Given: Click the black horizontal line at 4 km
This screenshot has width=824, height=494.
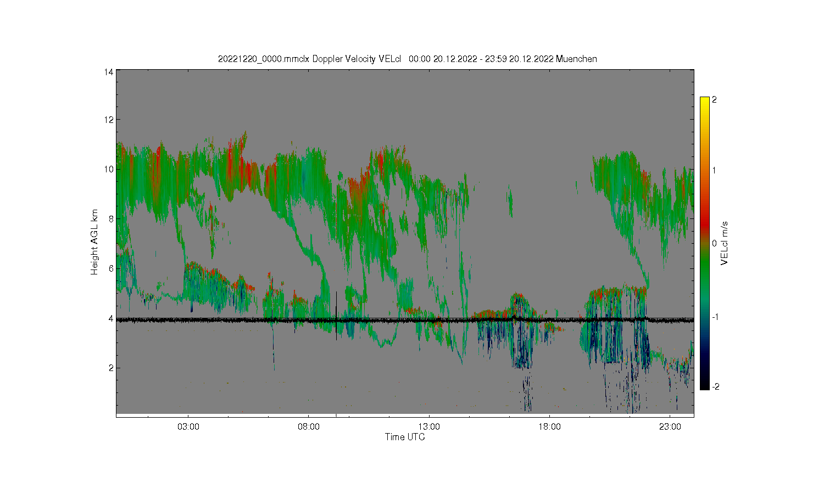Looking at the screenshot, I should click(x=405, y=320).
